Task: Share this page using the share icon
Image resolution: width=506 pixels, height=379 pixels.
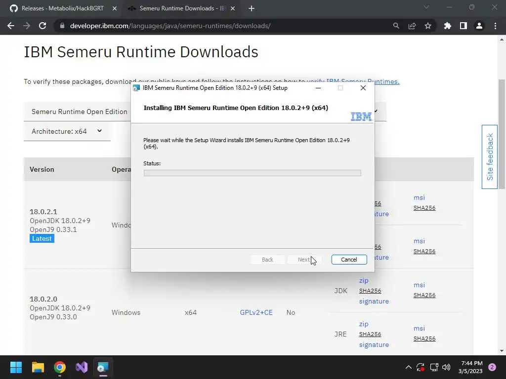Action: coord(412,26)
